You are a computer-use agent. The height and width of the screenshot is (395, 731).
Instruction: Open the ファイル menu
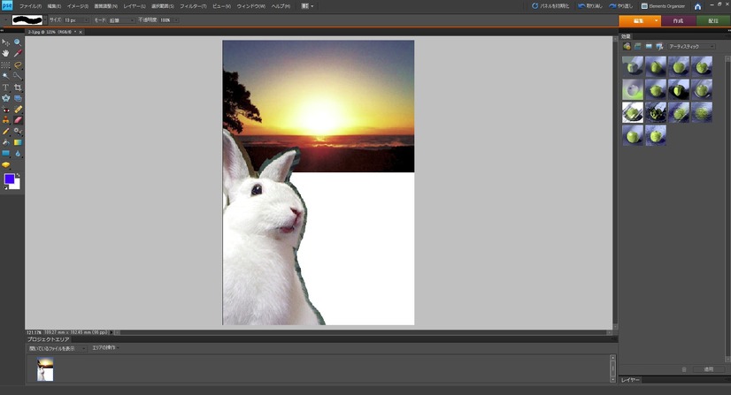point(30,6)
